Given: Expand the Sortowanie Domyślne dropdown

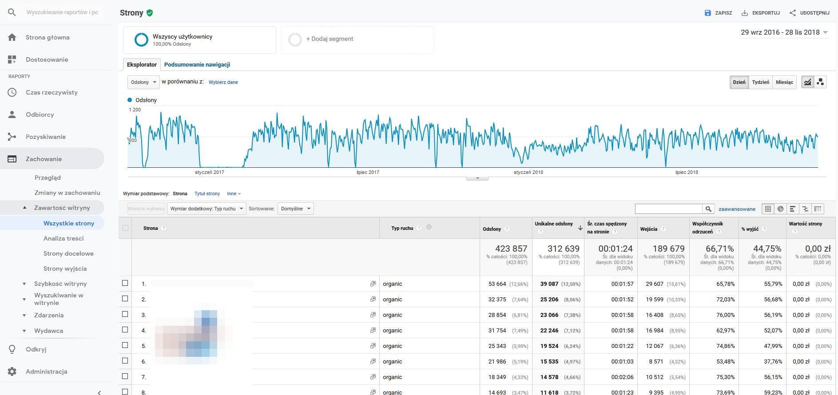Looking at the screenshot, I should pyautogui.click(x=295, y=209).
